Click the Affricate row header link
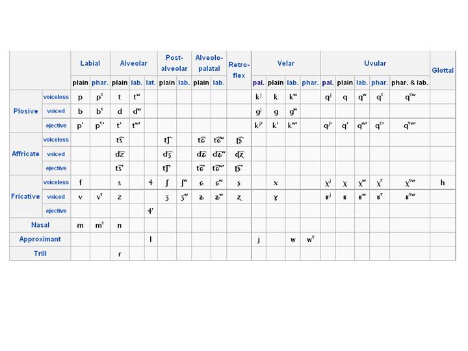468x351 pixels. pyautogui.click(x=25, y=153)
